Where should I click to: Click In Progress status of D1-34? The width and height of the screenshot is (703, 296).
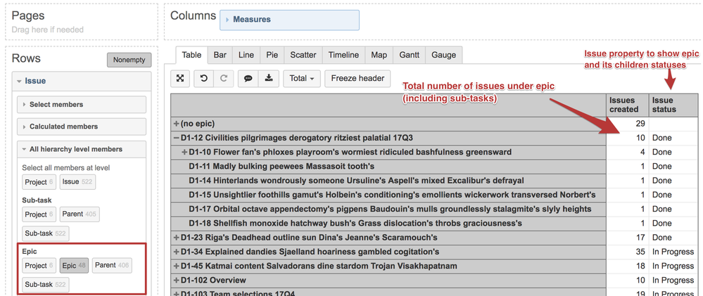pos(673,252)
